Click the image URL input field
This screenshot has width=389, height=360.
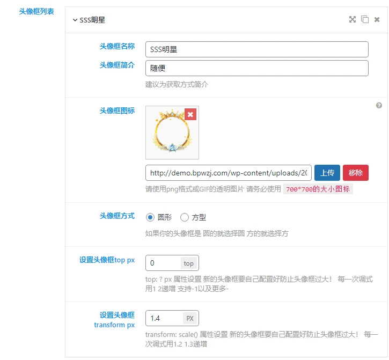(x=229, y=173)
